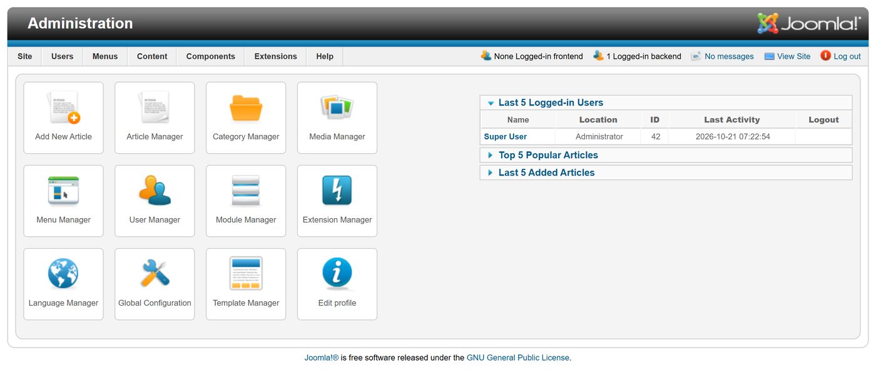Viewport: 876px width, 375px height.
Task: Open the Site menu
Action: point(25,56)
